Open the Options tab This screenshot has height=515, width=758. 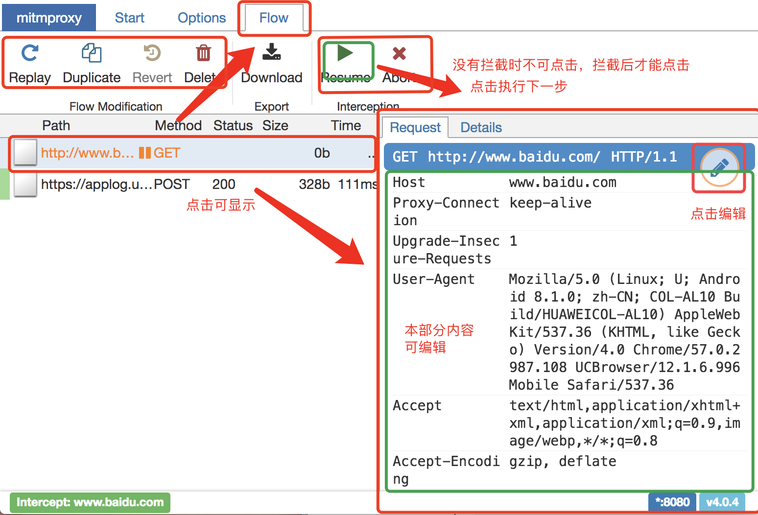[201, 17]
